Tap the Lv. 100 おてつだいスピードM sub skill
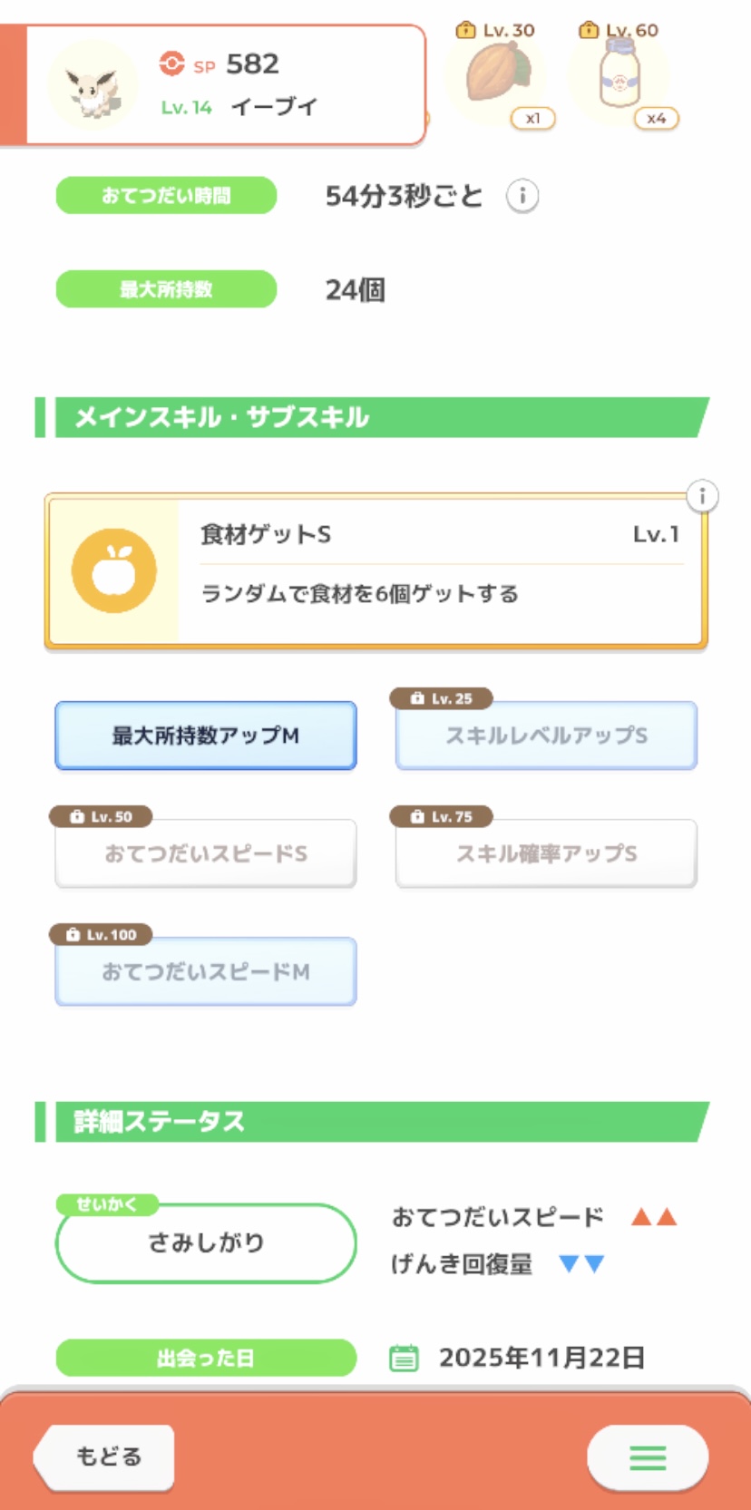 tap(206, 971)
